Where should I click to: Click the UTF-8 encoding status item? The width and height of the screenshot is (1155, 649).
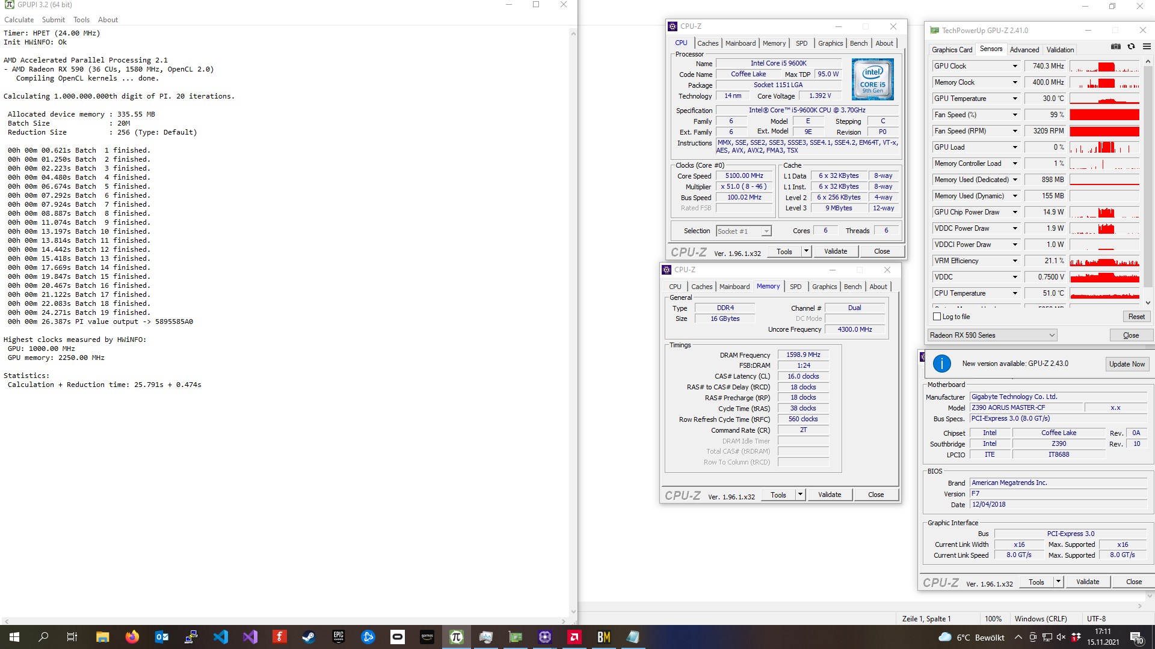point(1096,619)
